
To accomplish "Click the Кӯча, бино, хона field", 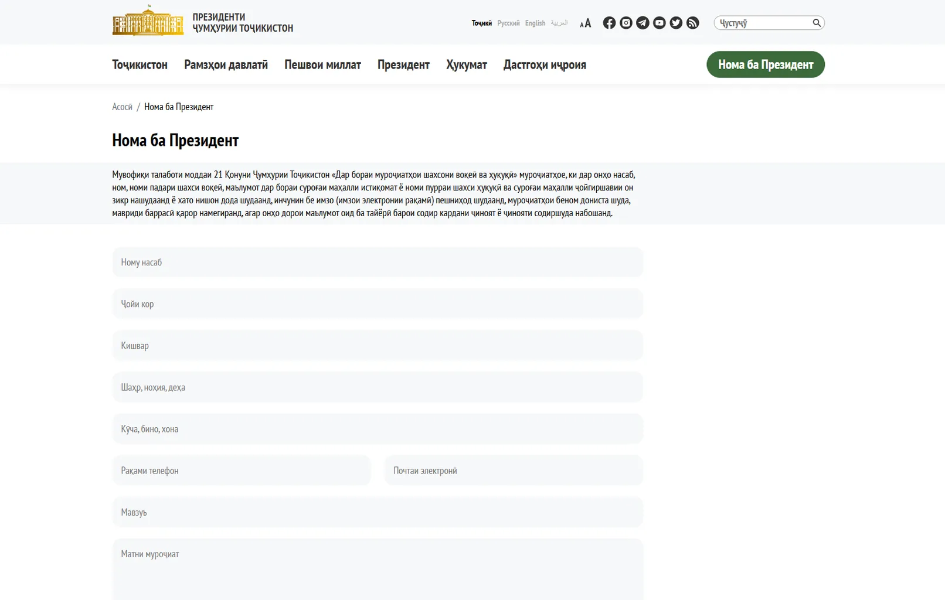I will click(378, 428).
